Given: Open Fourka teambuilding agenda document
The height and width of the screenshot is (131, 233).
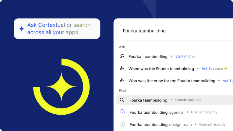Looking at the screenshot, I should (x=156, y=112).
